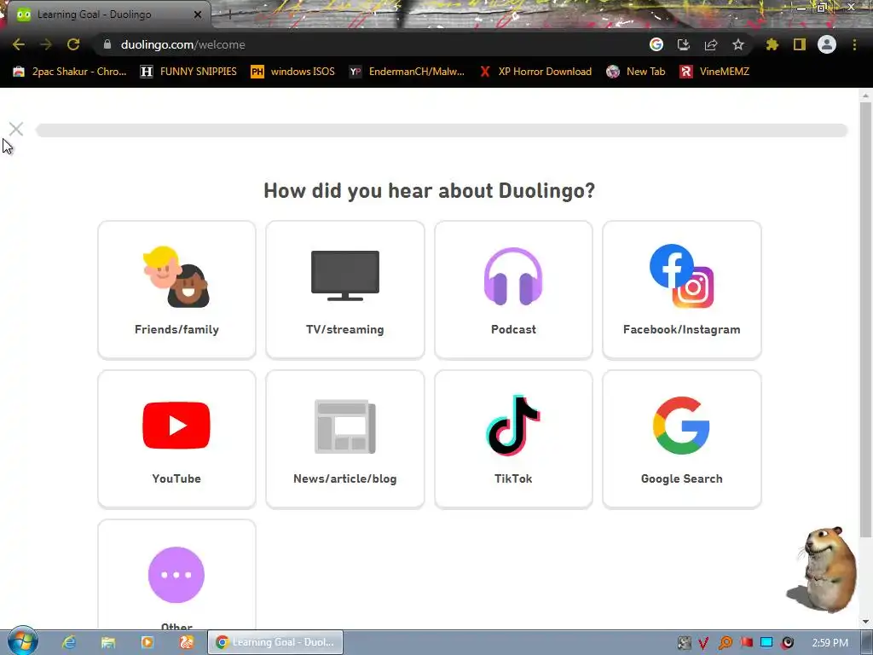
Task: Click the red V tray icon
Action: coord(703,643)
